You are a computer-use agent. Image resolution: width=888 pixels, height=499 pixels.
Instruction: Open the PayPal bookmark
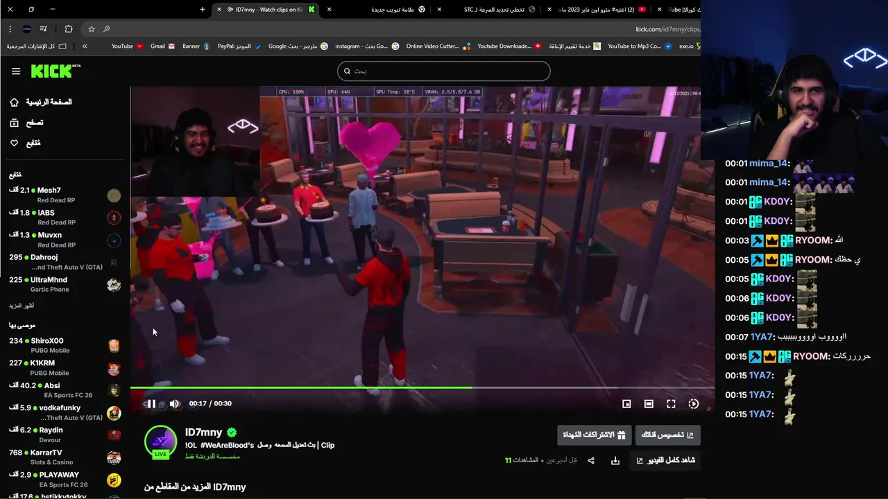coord(239,46)
